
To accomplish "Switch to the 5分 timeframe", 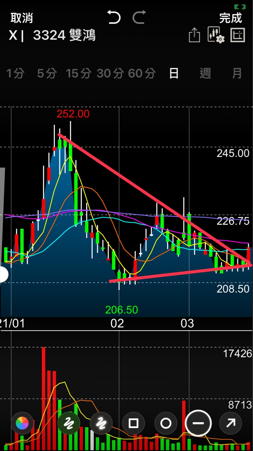I will tap(47, 73).
